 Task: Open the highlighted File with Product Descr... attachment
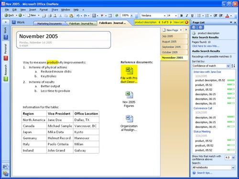(x=129, y=74)
